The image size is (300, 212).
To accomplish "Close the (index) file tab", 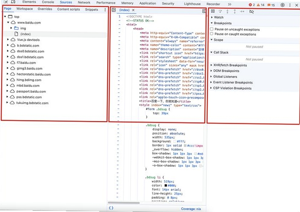I will click(x=133, y=10).
